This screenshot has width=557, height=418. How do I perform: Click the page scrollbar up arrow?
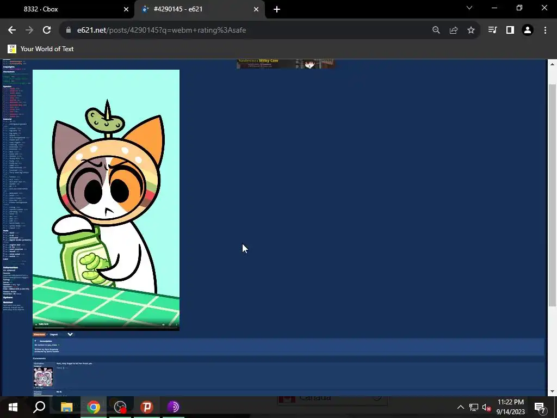pyautogui.click(x=552, y=64)
